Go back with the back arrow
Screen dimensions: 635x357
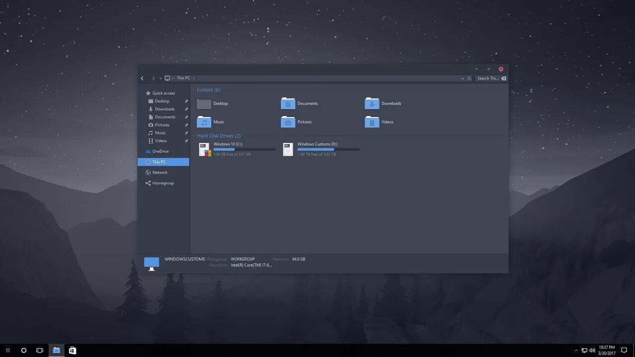click(142, 78)
